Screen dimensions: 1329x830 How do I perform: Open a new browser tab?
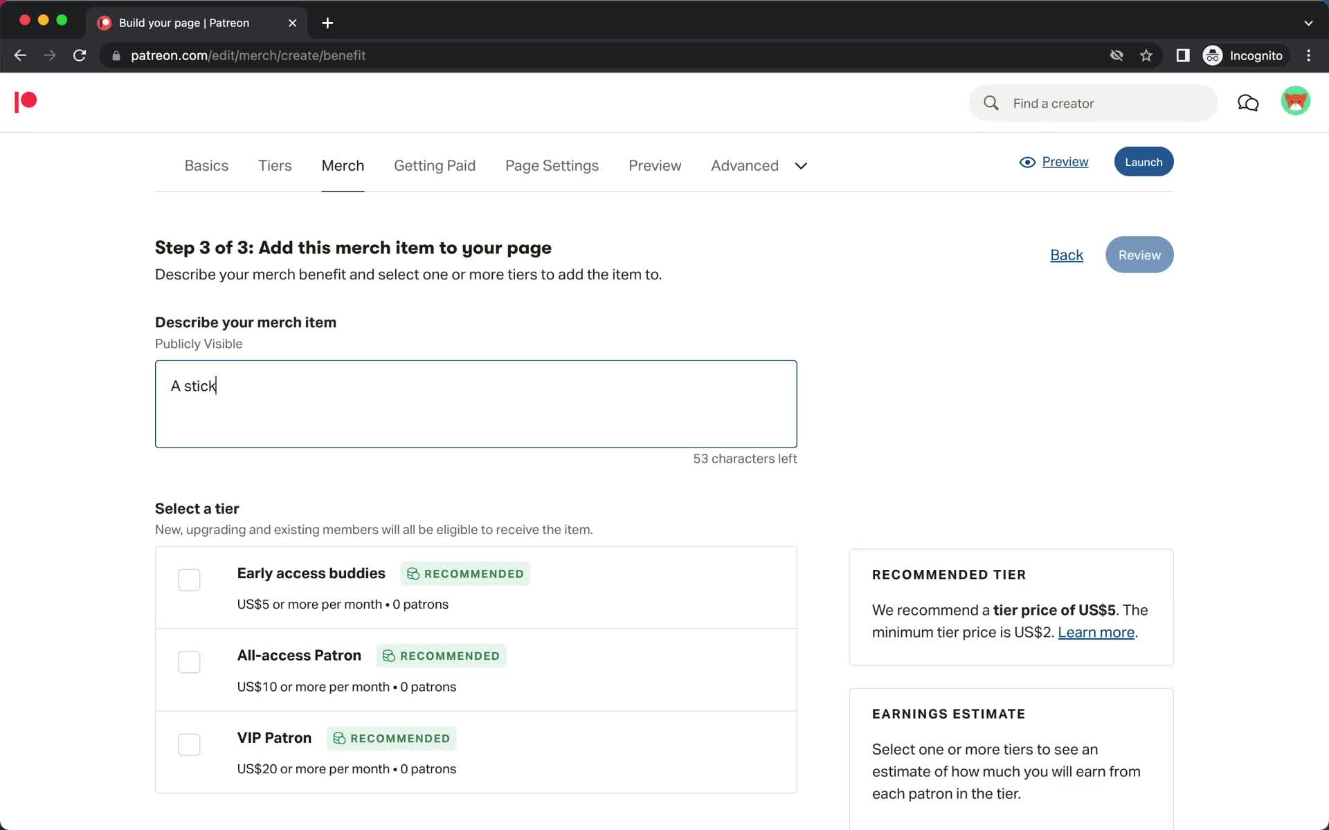327,23
